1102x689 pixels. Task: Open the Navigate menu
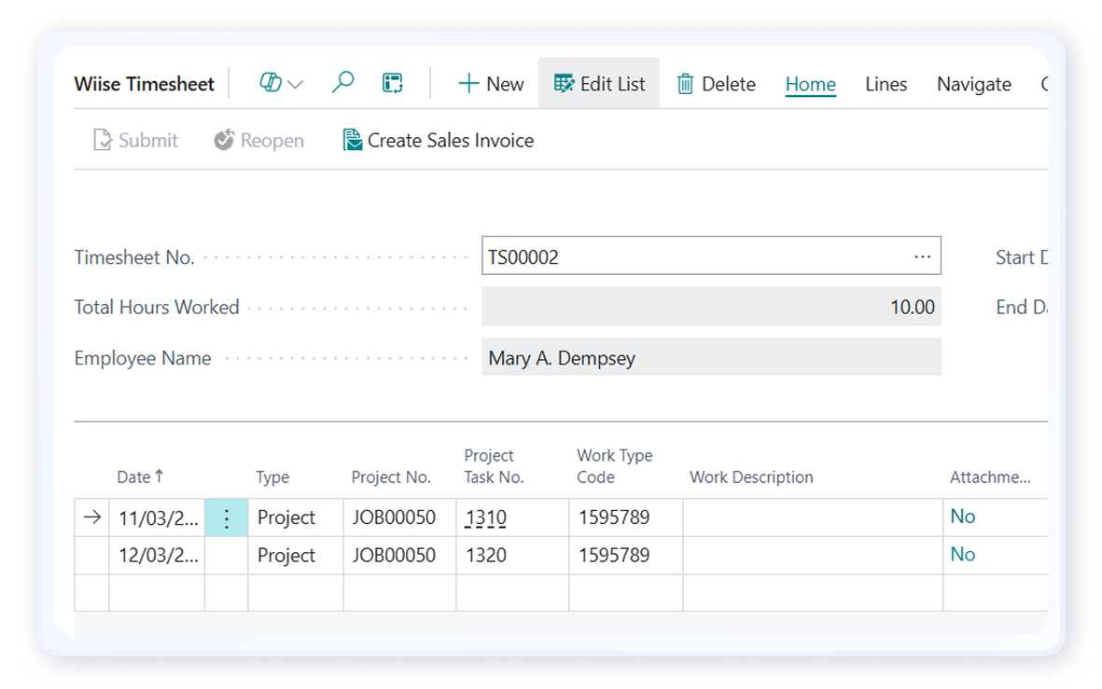[973, 84]
